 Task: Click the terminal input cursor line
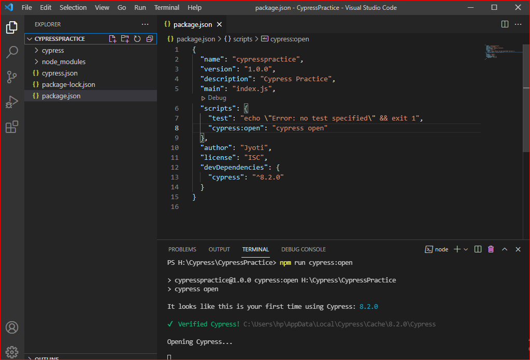tap(169, 357)
